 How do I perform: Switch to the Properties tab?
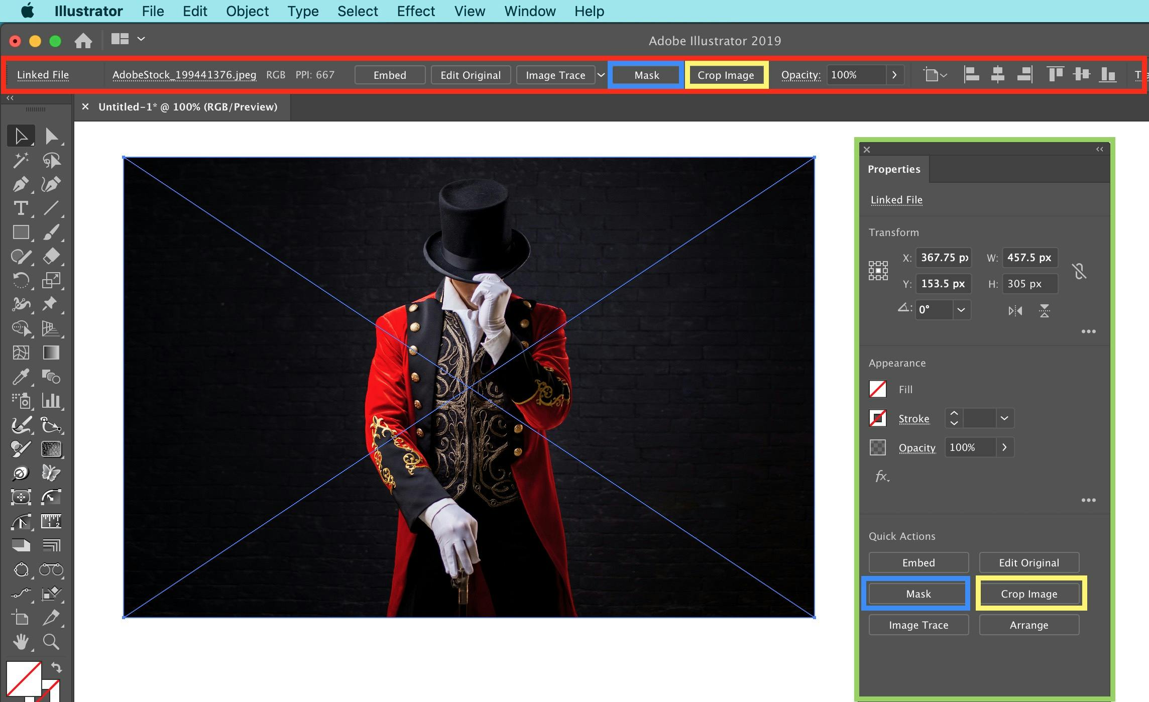point(893,169)
